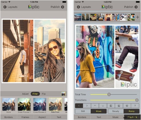
Task: Set motion speed to Steady
Action: (116, 111)
